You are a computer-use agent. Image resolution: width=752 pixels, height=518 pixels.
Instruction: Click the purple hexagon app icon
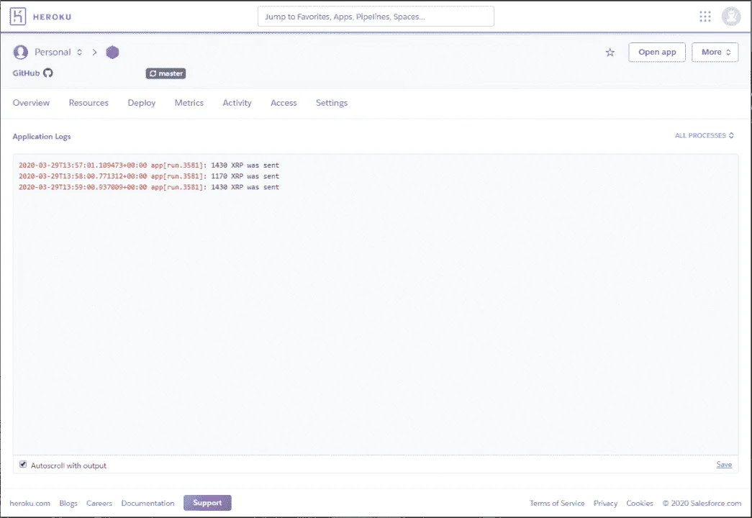tap(112, 52)
